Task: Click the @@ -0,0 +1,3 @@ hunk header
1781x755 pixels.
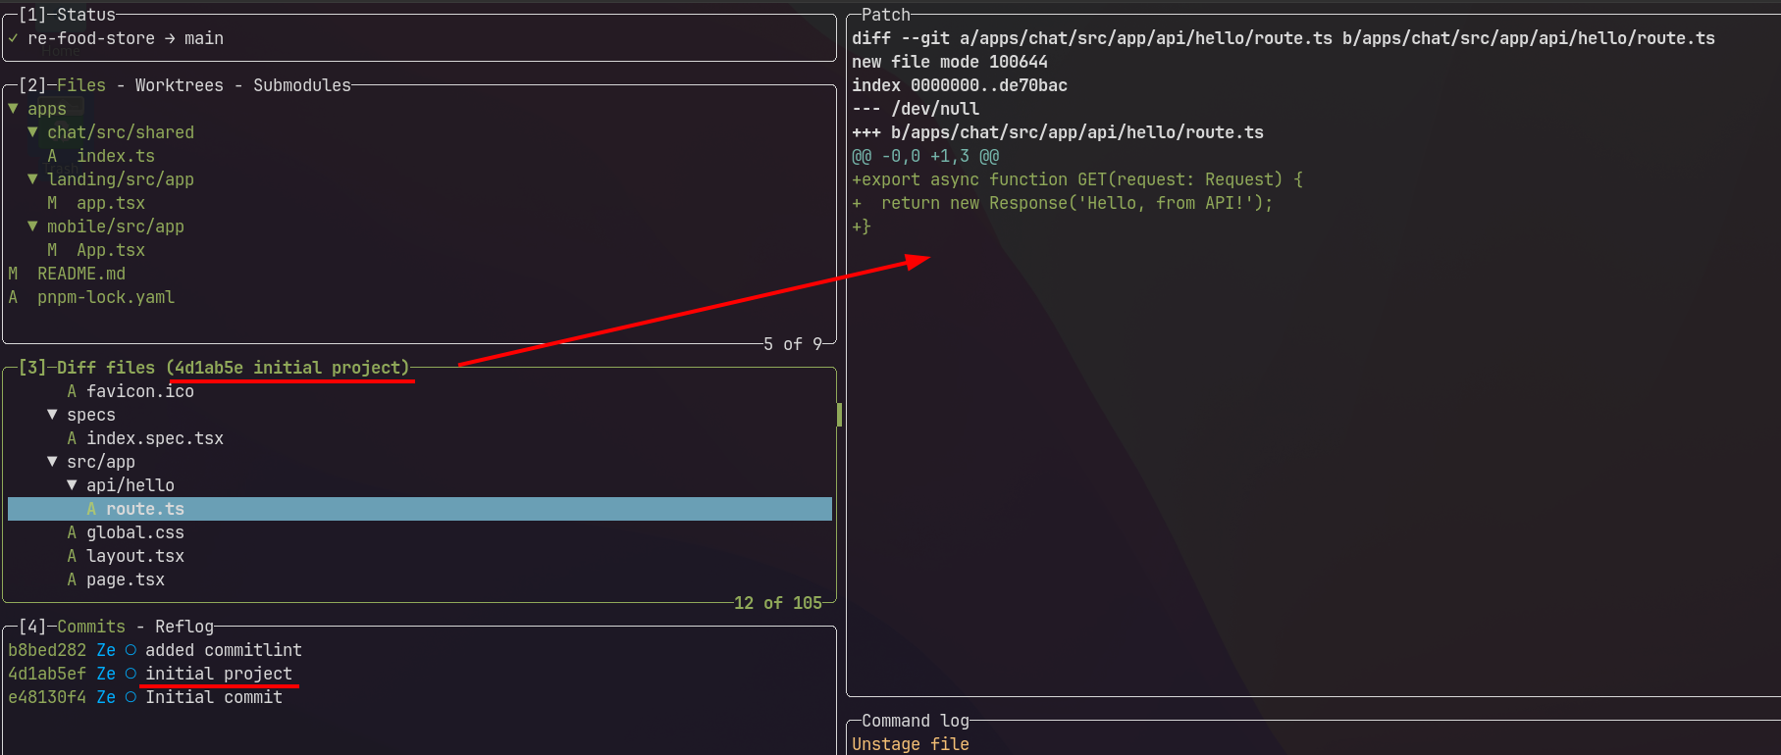Action: point(925,156)
